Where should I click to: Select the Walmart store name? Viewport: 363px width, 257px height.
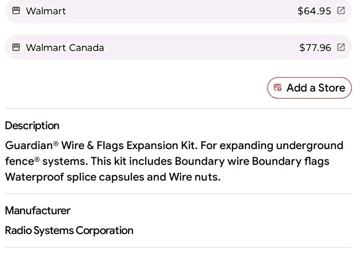coord(46,11)
